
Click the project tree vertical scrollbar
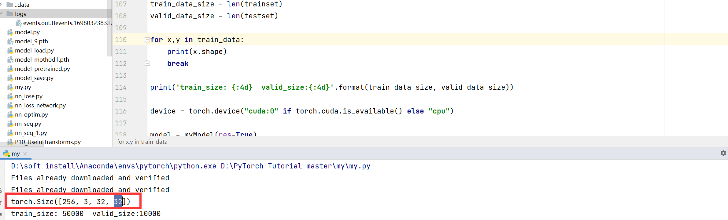point(110,31)
